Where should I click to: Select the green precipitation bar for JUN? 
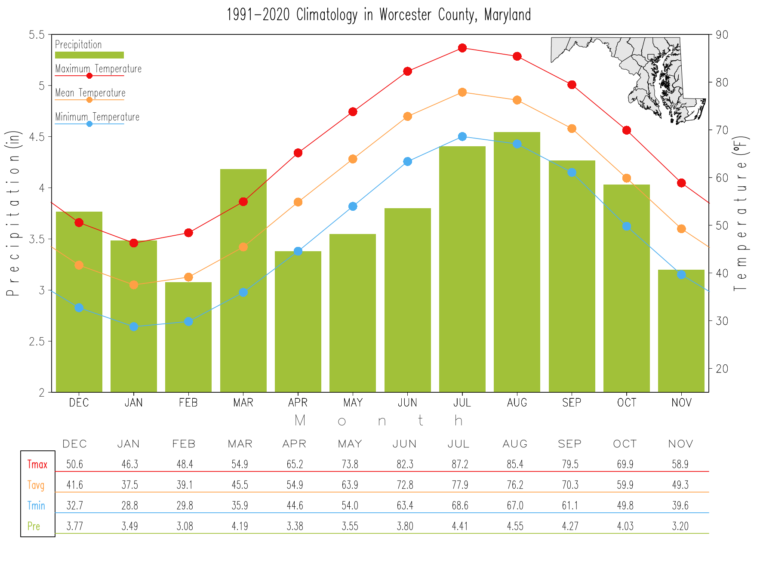pos(408,300)
